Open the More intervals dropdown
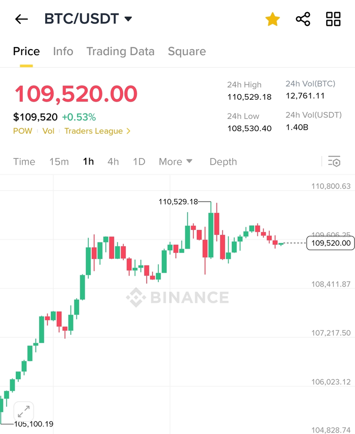This screenshot has width=355, height=434. coord(175,162)
